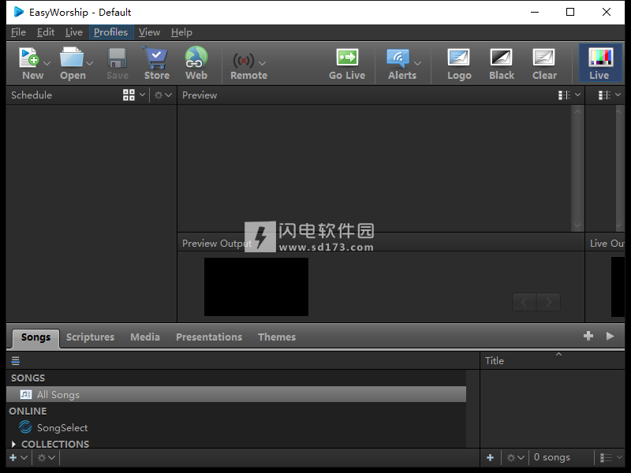The width and height of the screenshot is (631, 473).
Task: Click the Preview panel vertical scrollbar
Action: (577, 168)
